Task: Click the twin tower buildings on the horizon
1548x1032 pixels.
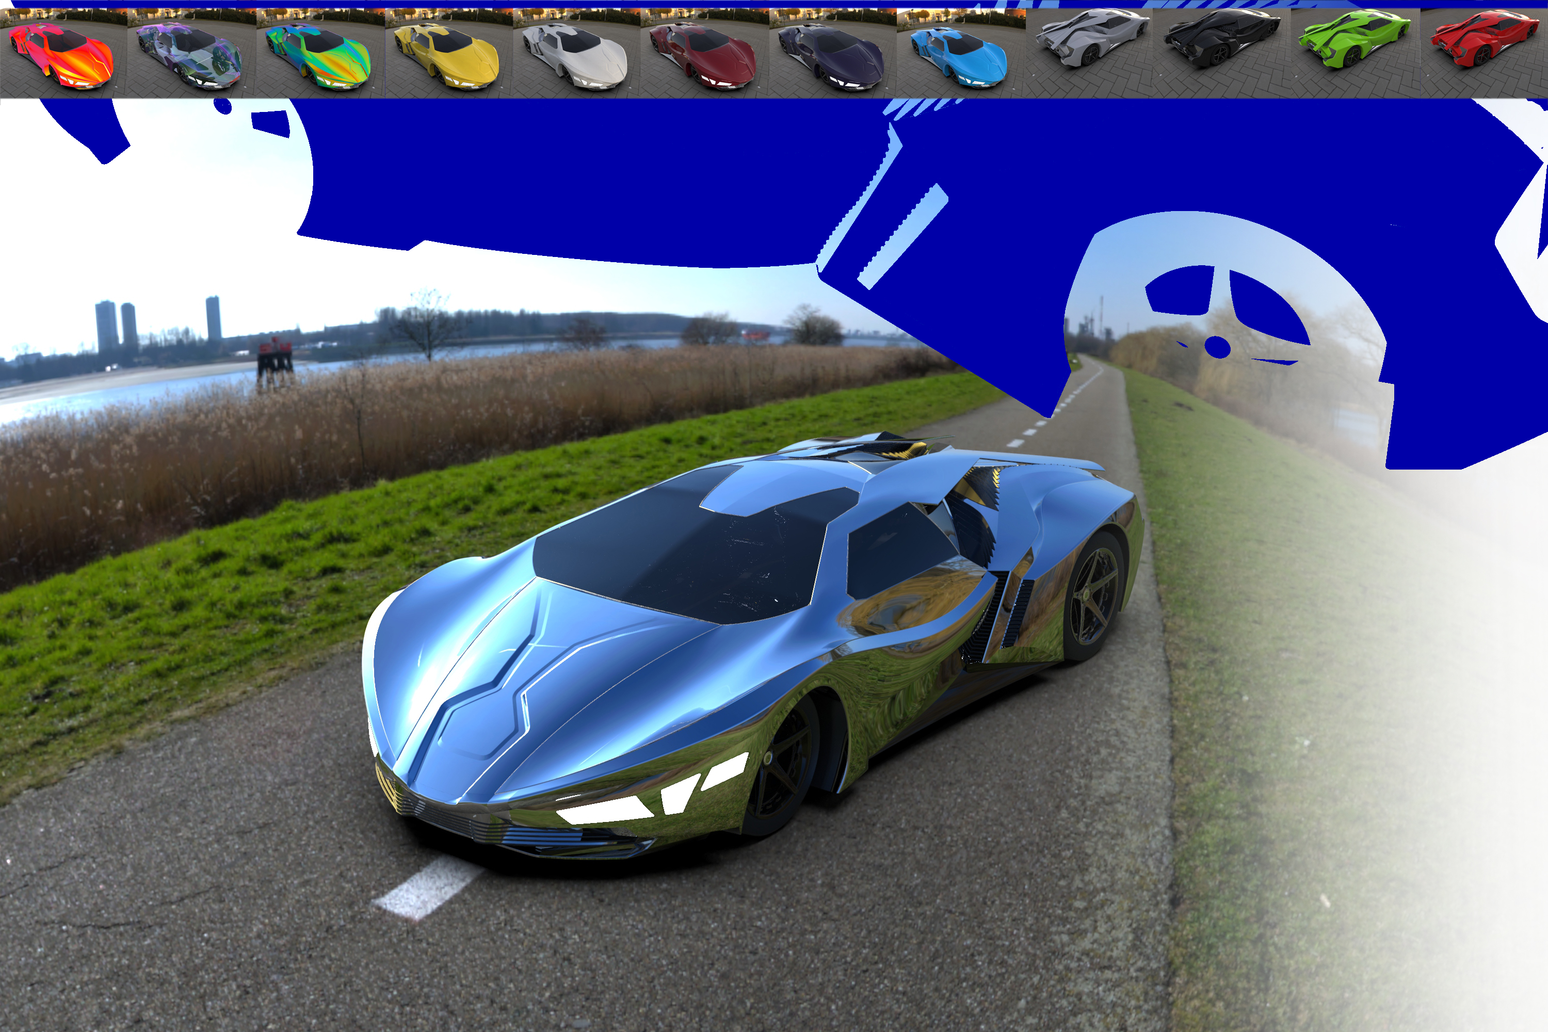Action: (116, 327)
